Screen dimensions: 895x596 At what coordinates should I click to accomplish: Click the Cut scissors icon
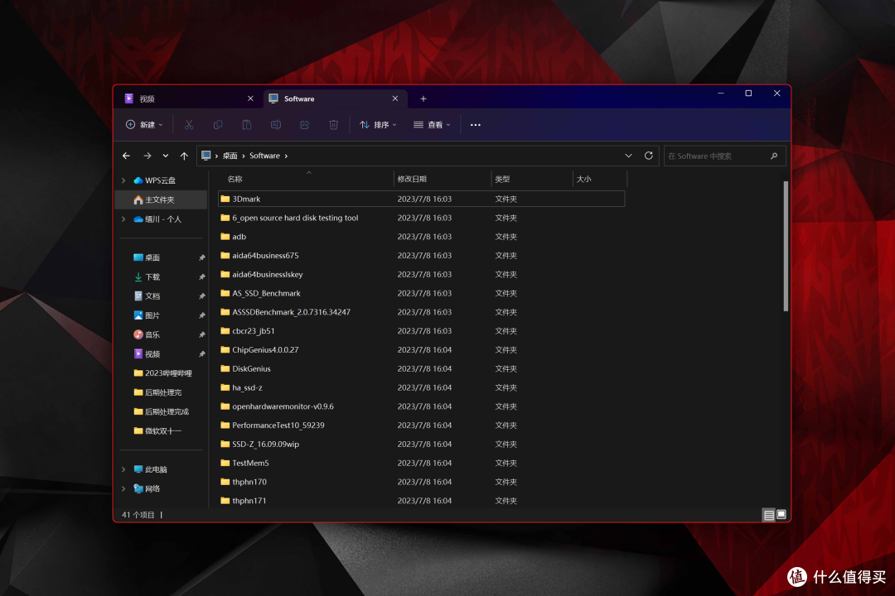[x=189, y=125]
